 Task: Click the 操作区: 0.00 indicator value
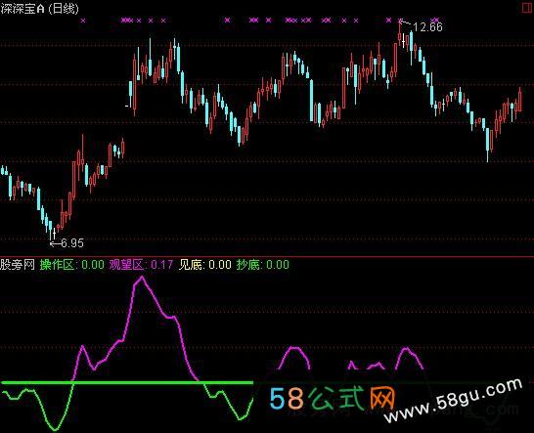pyautogui.click(x=71, y=265)
